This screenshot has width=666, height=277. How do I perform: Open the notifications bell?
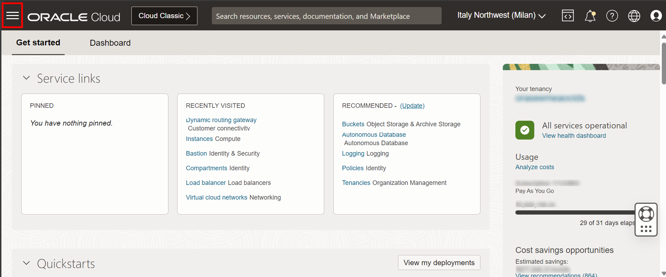tap(590, 16)
